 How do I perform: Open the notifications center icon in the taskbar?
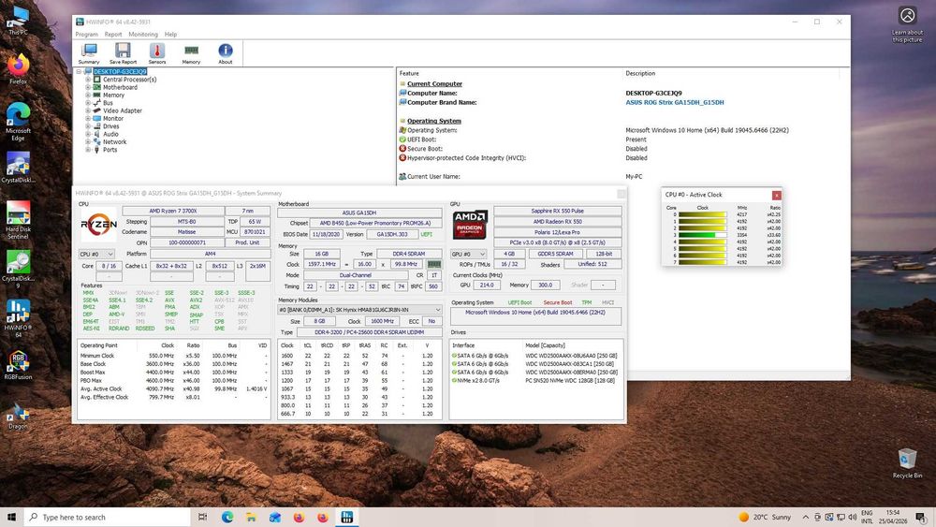click(x=920, y=517)
